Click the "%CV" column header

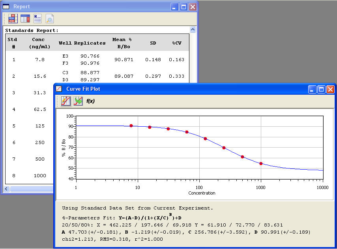pos(177,43)
